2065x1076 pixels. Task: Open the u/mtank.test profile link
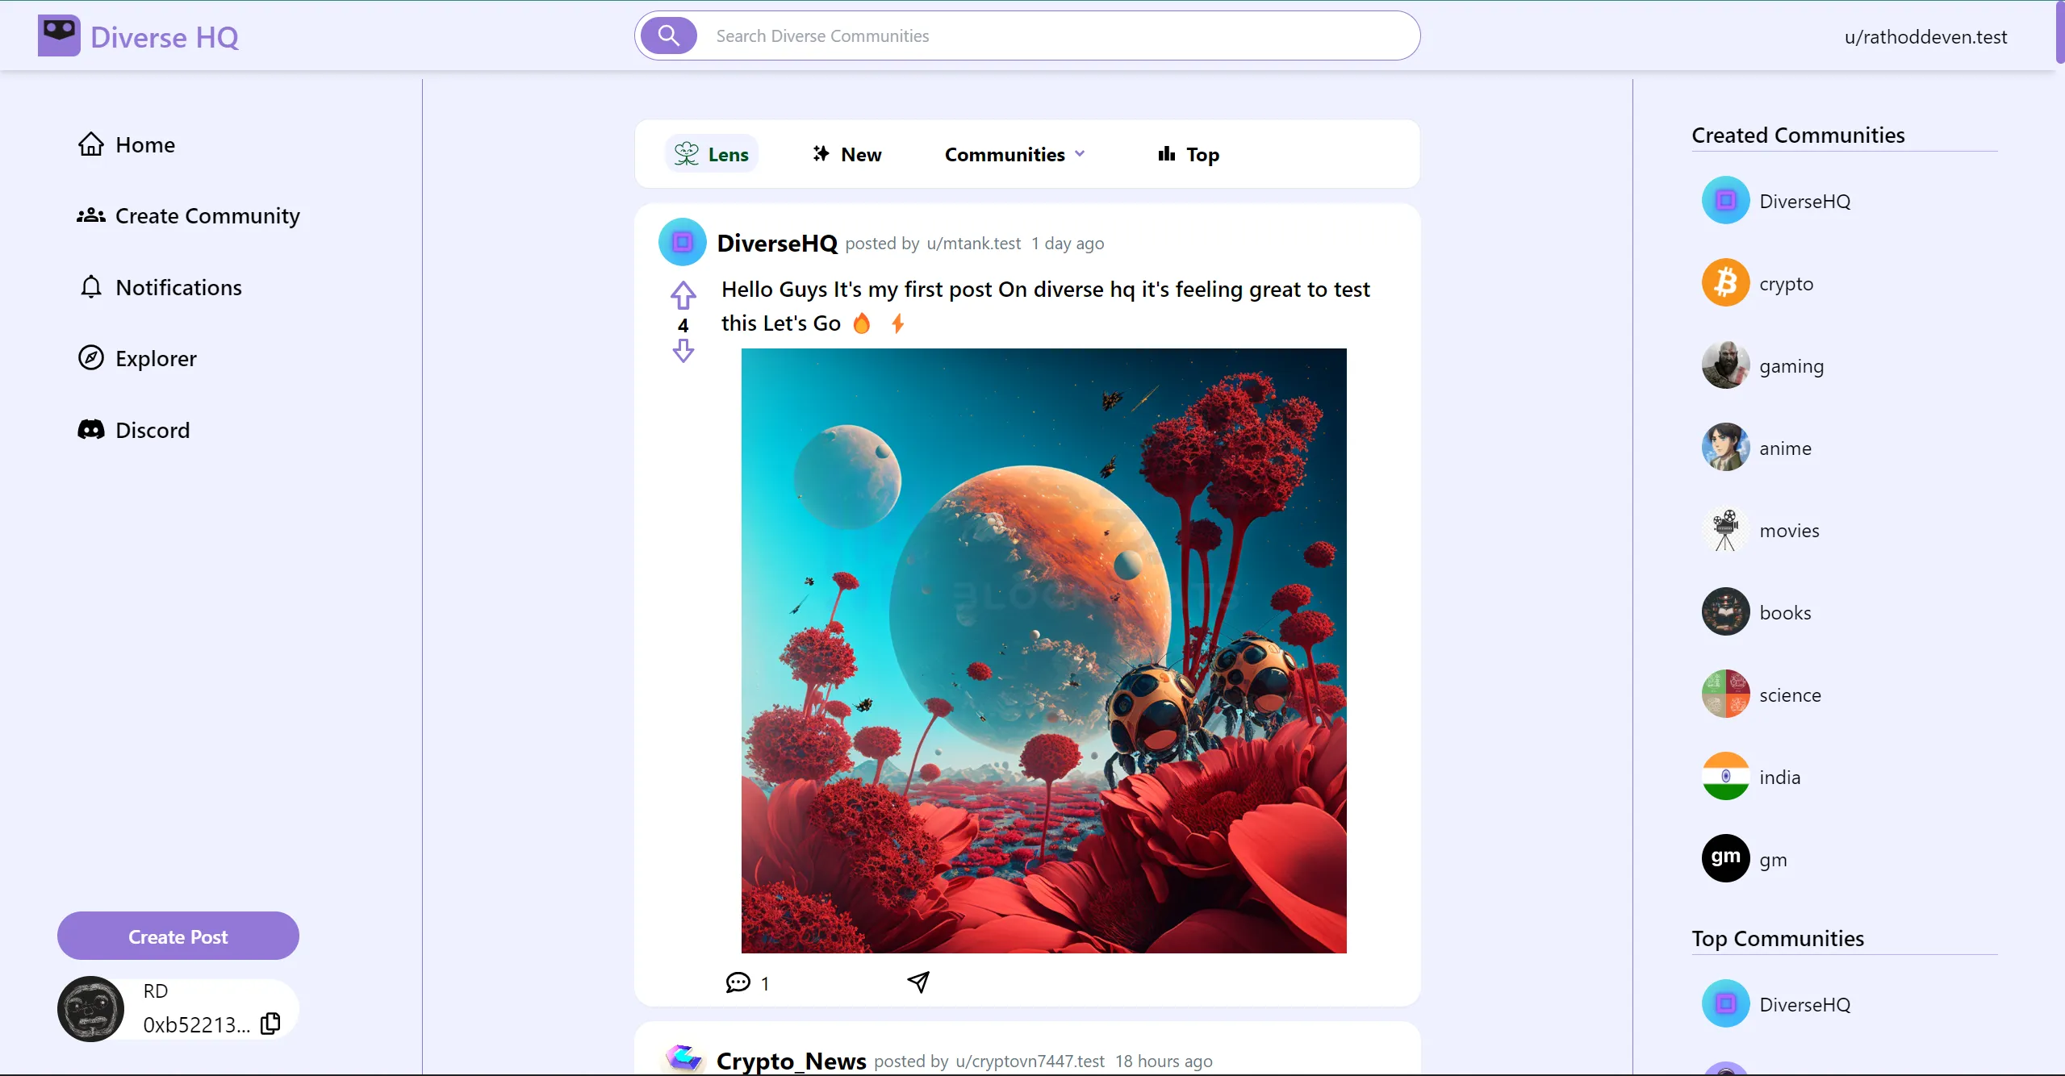point(973,244)
